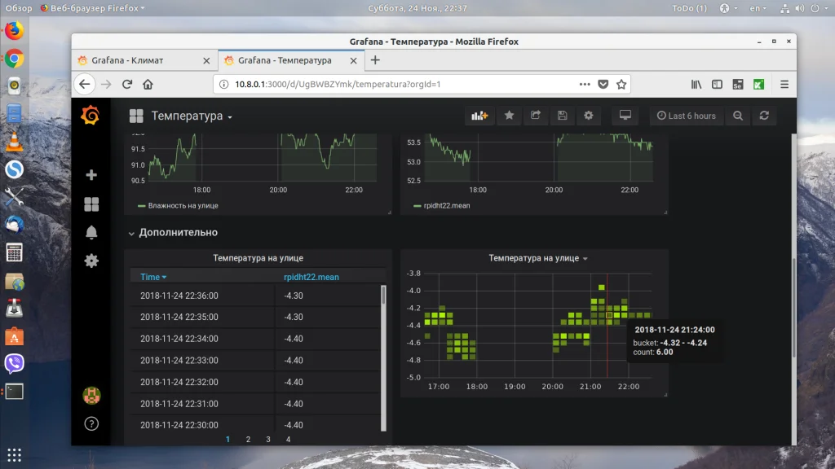Open dashboard settings gear in top bar
835x469 pixels.
click(588, 116)
